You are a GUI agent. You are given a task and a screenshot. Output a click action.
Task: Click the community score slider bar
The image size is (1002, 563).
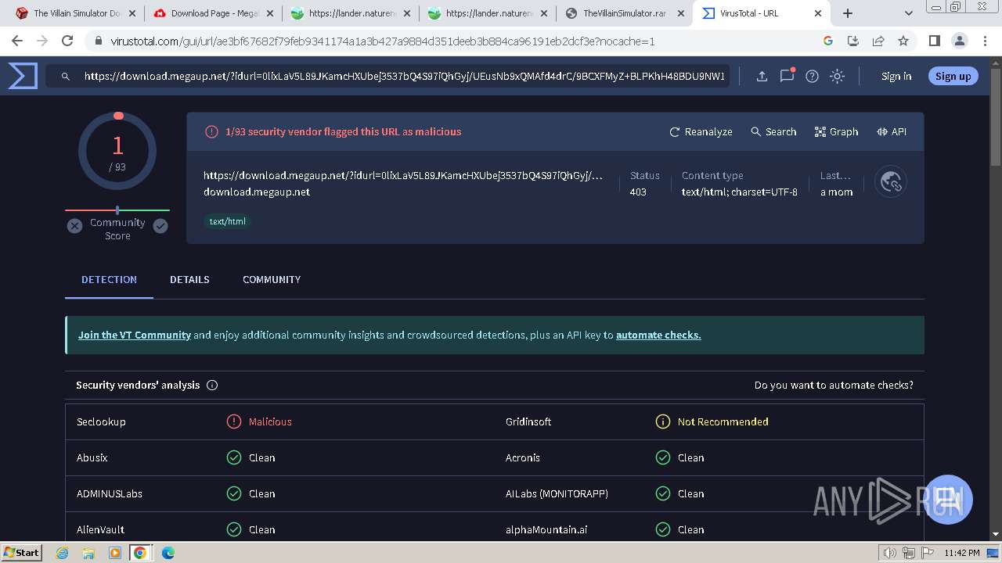[x=117, y=210]
